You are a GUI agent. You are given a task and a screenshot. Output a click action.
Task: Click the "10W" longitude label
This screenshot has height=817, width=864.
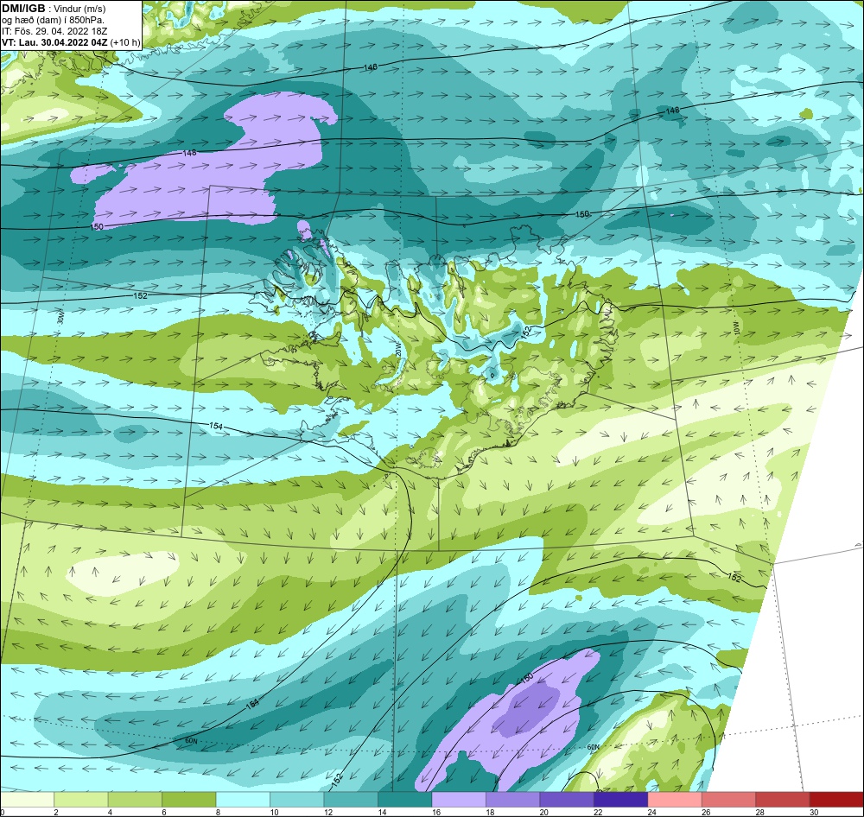[x=736, y=327]
